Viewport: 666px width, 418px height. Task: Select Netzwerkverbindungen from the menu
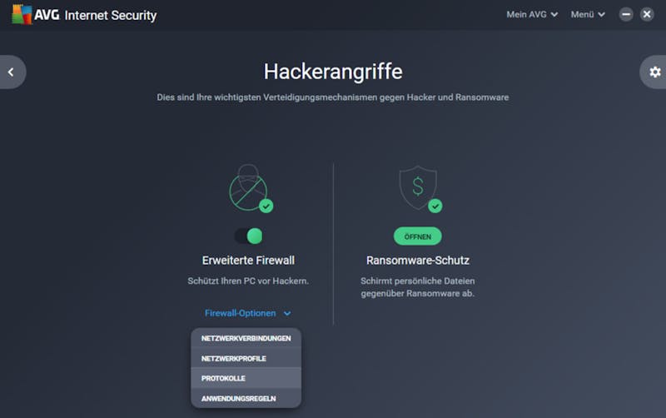click(x=246, y=338)
